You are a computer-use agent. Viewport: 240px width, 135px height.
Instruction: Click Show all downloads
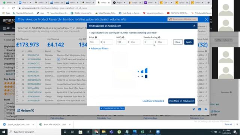228,124
